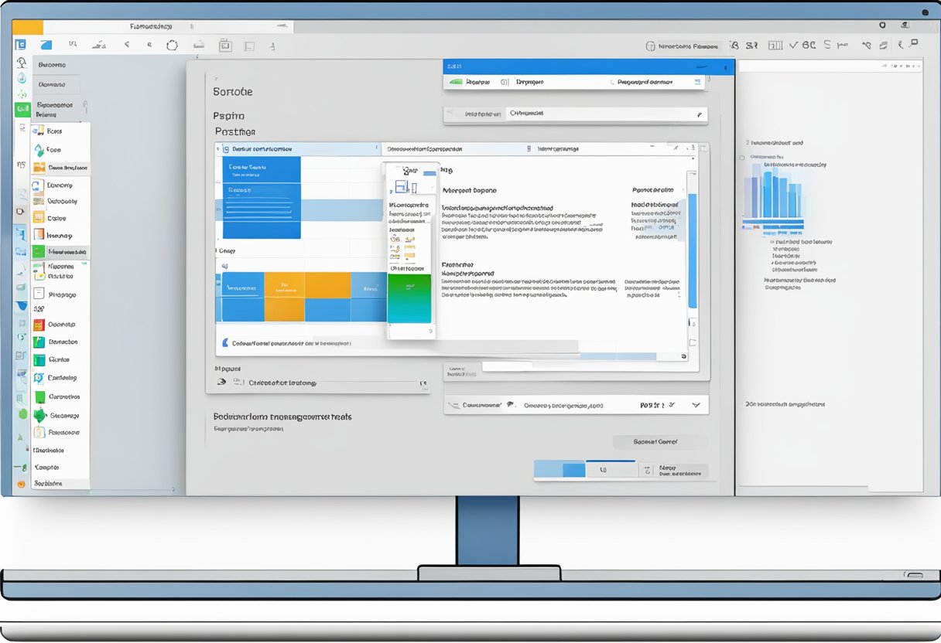Expand the arrow at the blue dialog header
941x643 pixels.
click(700, 66)
